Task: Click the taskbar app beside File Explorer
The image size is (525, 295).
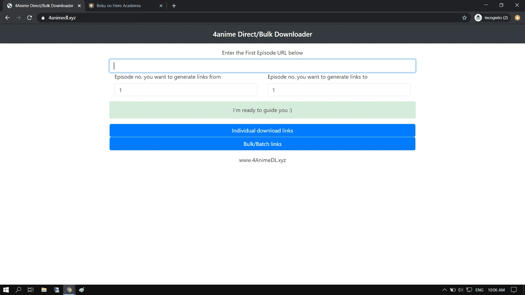Action: click(57, 290)
